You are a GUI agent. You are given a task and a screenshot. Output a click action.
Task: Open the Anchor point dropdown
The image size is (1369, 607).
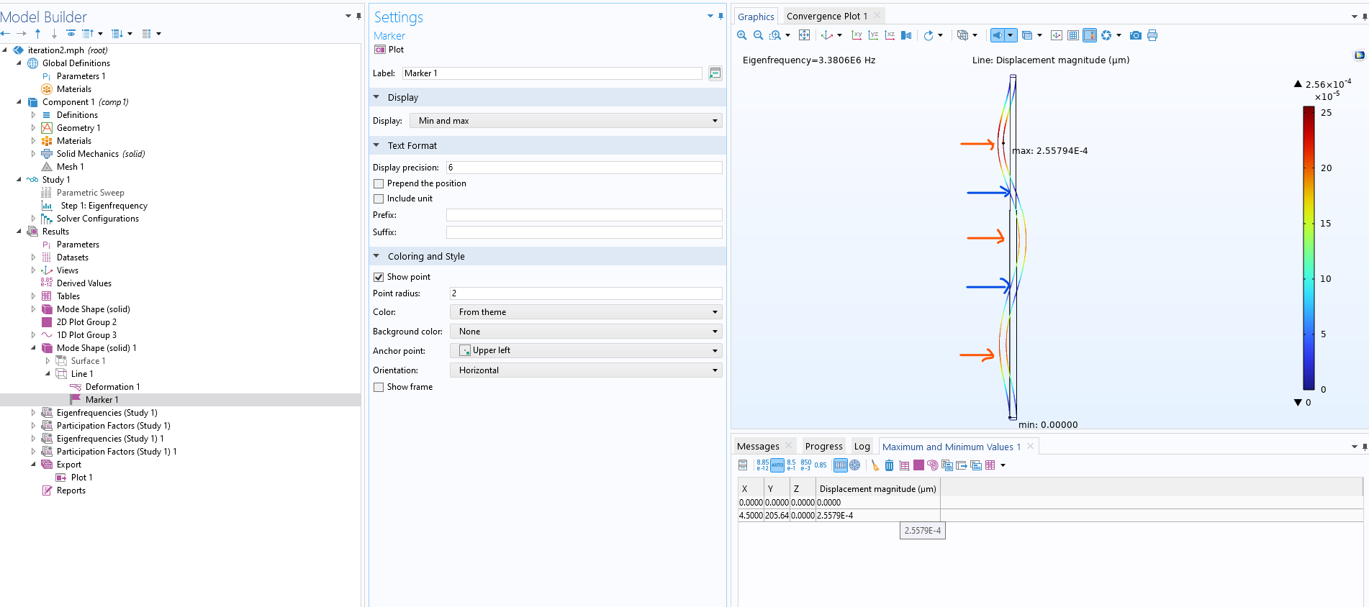[x=585, y=350]
